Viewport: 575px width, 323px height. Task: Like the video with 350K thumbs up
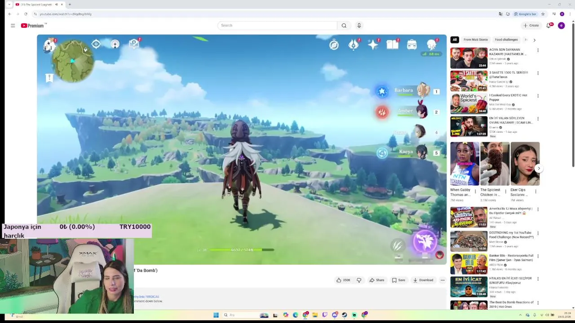(343, 280)
